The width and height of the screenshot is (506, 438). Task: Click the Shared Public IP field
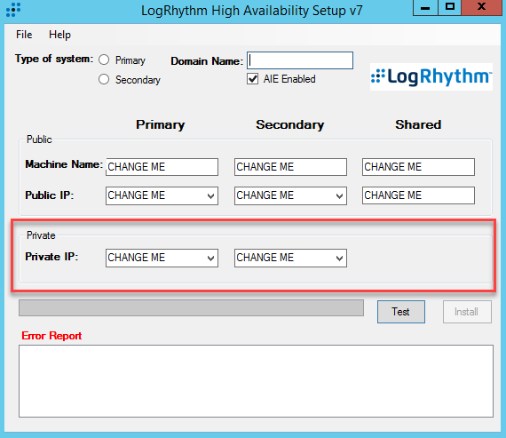418,195
